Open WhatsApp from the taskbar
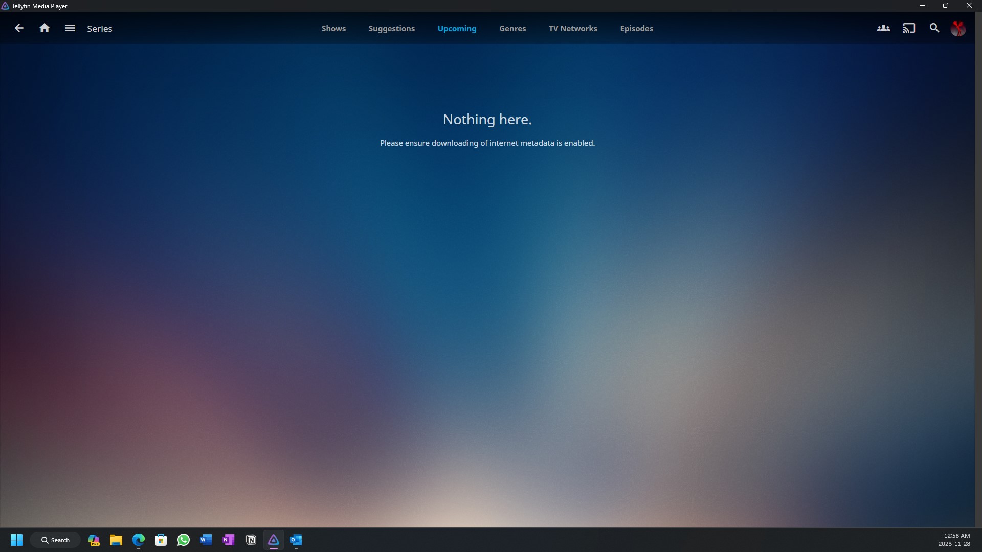The image size is (982, 552). tap(184, 540)
